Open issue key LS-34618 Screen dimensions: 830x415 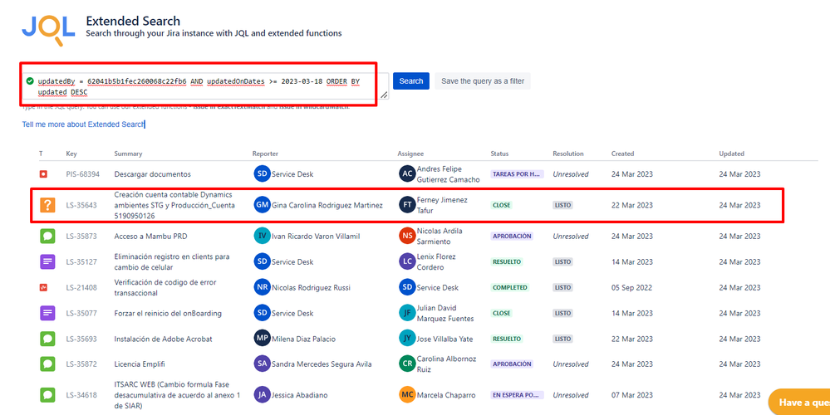coord(81,395)
